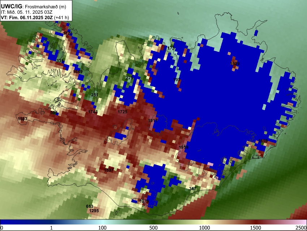Click the map value 1979
Image resolution: width=307 pixels, height=231 pixels.
pos(144,201)
